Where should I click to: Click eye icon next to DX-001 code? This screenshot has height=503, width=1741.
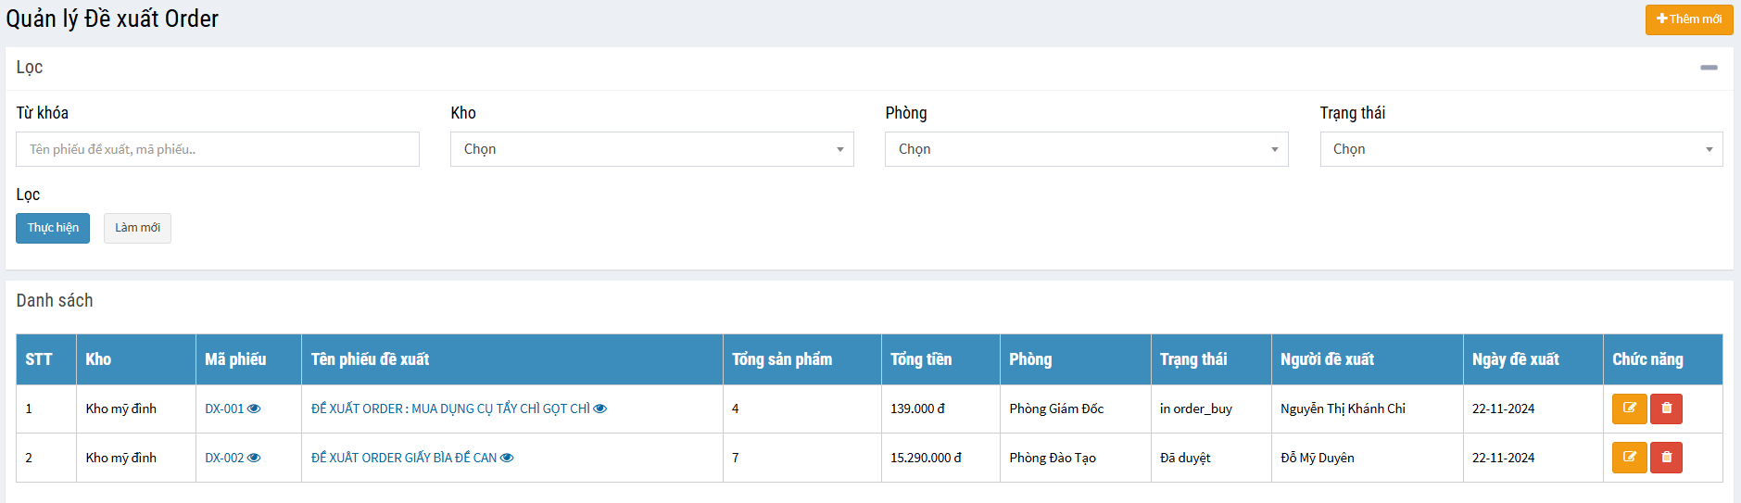[254, 409]
